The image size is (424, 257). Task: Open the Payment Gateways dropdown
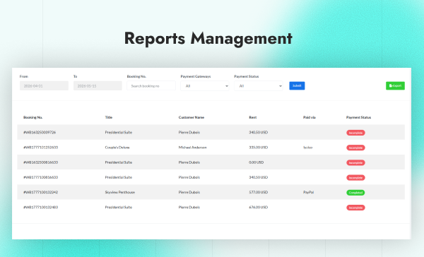(x=205, y=86)
